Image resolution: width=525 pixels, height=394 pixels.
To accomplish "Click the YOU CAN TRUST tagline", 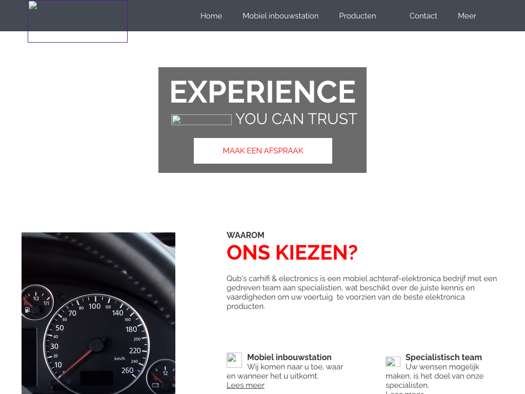I will pyautogui.click(x=296, y=119).
